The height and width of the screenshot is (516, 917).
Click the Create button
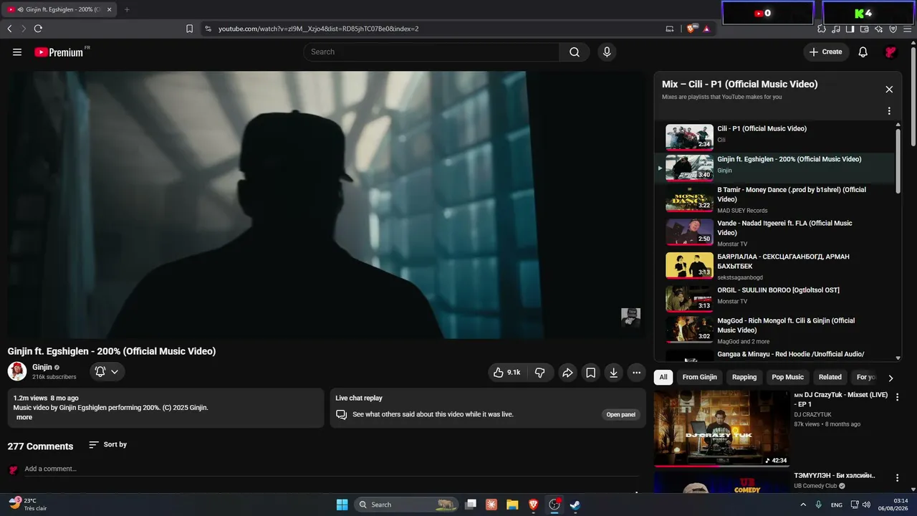(826, 52)
